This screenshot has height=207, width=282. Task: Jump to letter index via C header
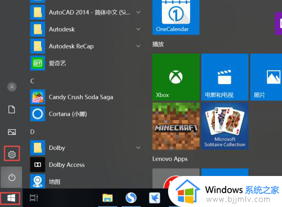pyautogui.click(x=32, y=81)
